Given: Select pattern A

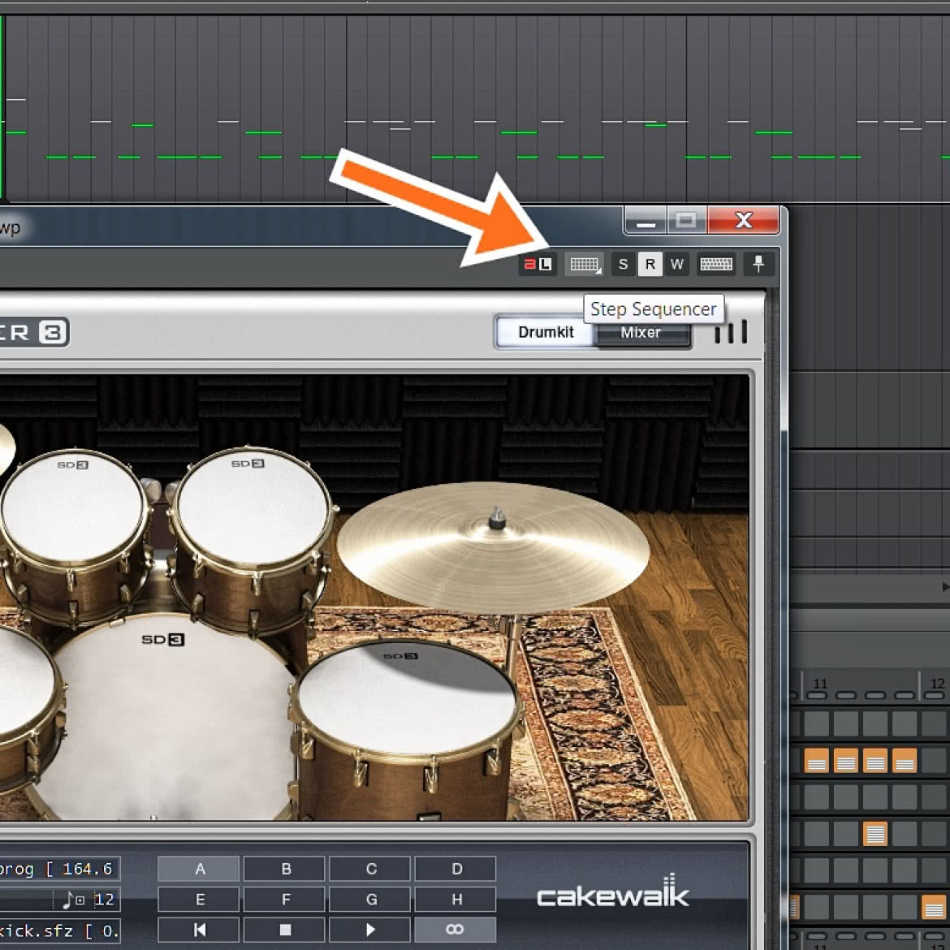Looking at the screenshot, I should [199, 869].
